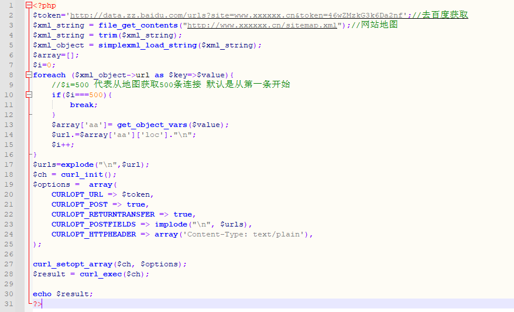Click CURLOPT_RETURNTRANSFER constant
This screenshot has height=312, width=514.
coord(103,214)
